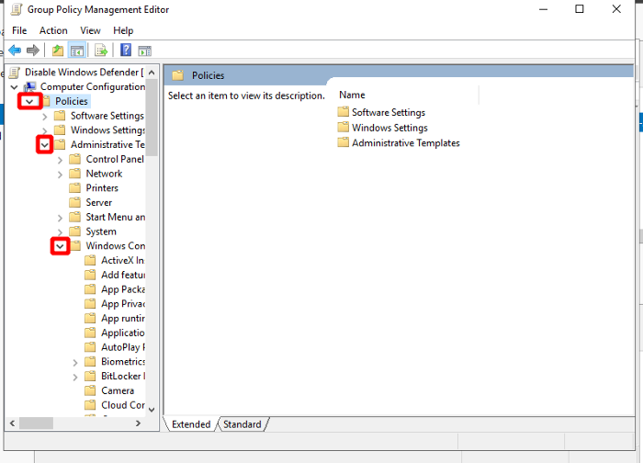Click the Control Panel folder icon in tree
643x463 pixels.
74,159
